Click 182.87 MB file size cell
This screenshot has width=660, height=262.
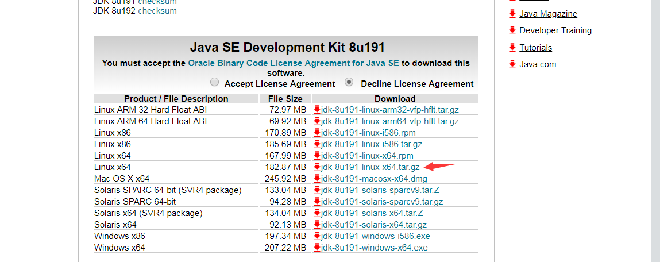pos(285,167)
